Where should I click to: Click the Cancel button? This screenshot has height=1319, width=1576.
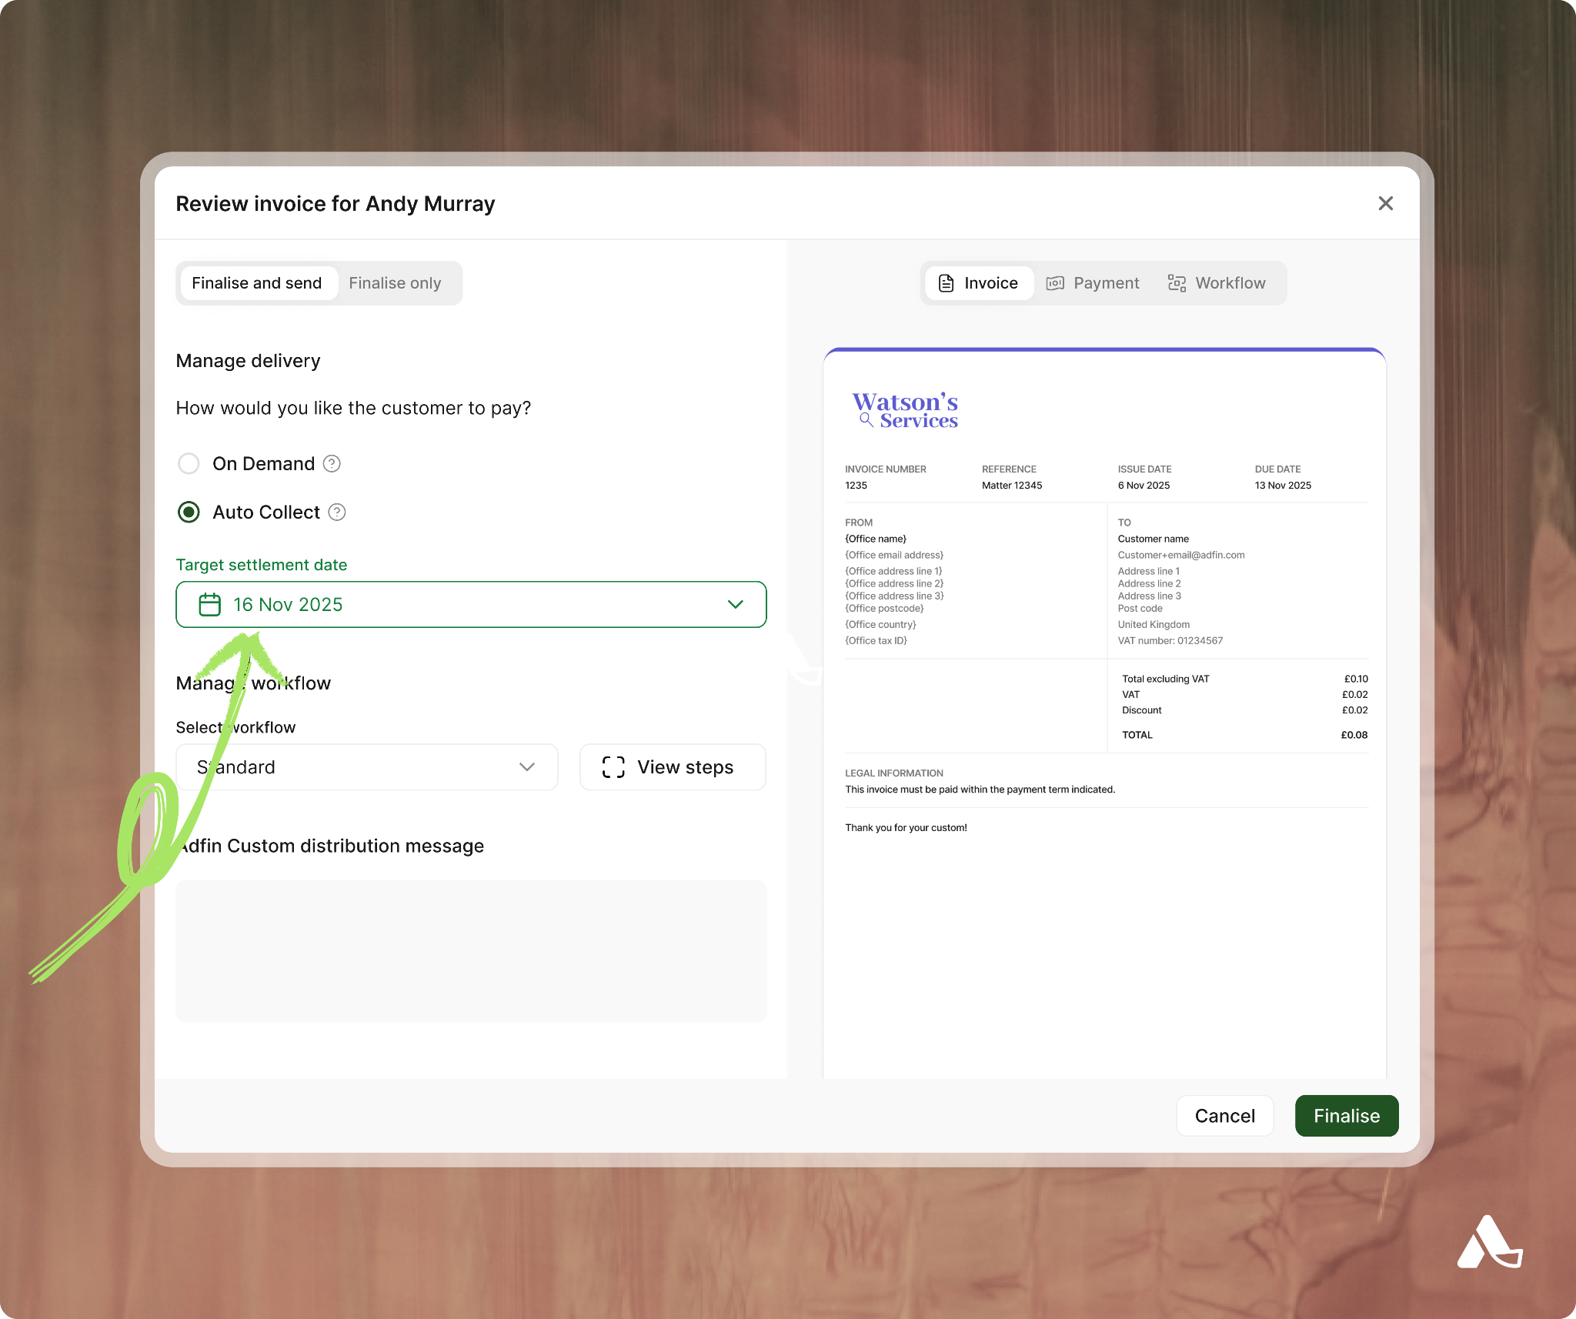point(1224,1116)
